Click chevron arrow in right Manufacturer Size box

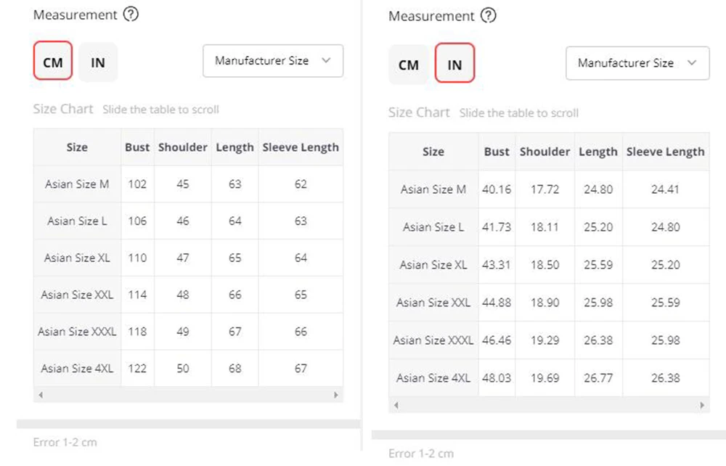(690, 63)
